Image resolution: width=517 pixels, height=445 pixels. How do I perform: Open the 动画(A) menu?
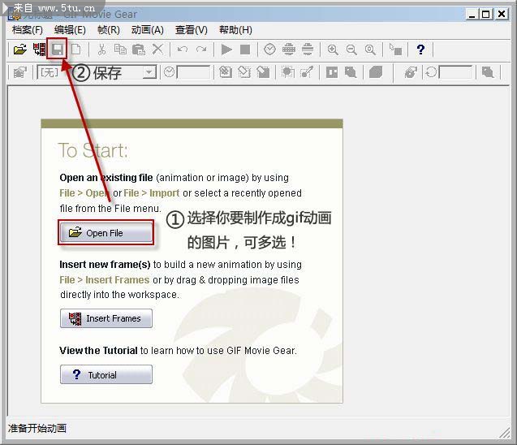tap(148, 30)
